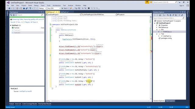Open the Build menu
The image size is (195, 109).
[x=30, y=5]
